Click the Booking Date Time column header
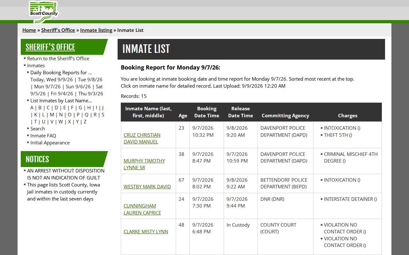This screenshot has height=255, width=409. (207, 112)
